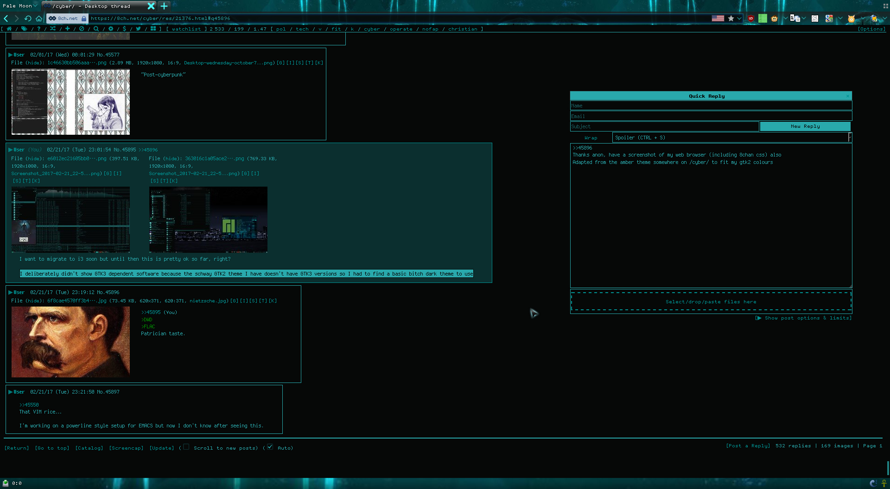
Task: Click the page scrollbar thumb
Action: [x=888, y=468]
